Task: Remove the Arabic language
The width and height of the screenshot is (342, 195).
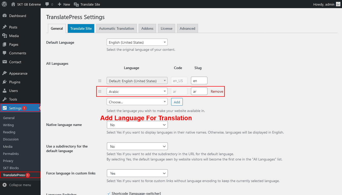Action: (217, 91)
